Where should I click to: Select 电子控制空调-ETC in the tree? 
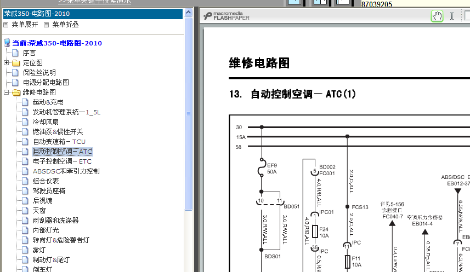click(x=62, y=161)
